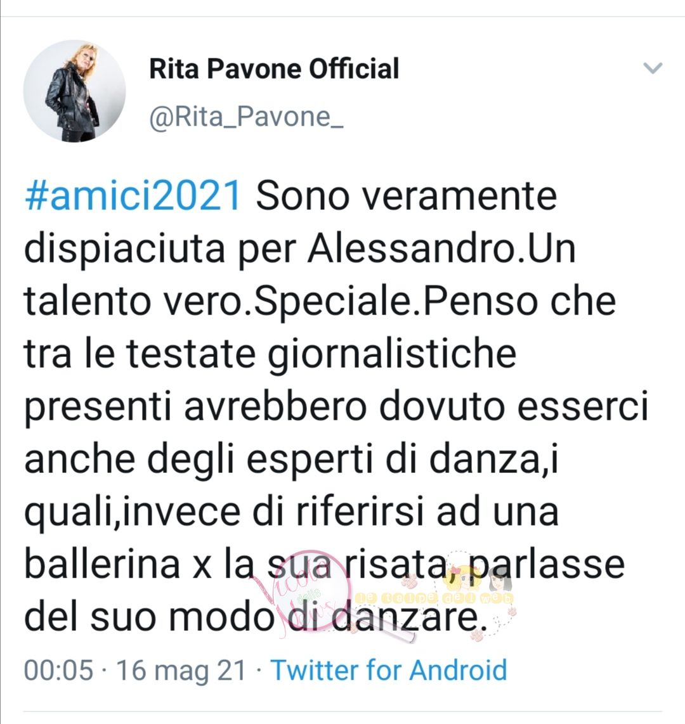The width and height of the screenshot is (685, 724).
Task: Open the #amici2021 hashtag
Action: click(x=133, y=196)
